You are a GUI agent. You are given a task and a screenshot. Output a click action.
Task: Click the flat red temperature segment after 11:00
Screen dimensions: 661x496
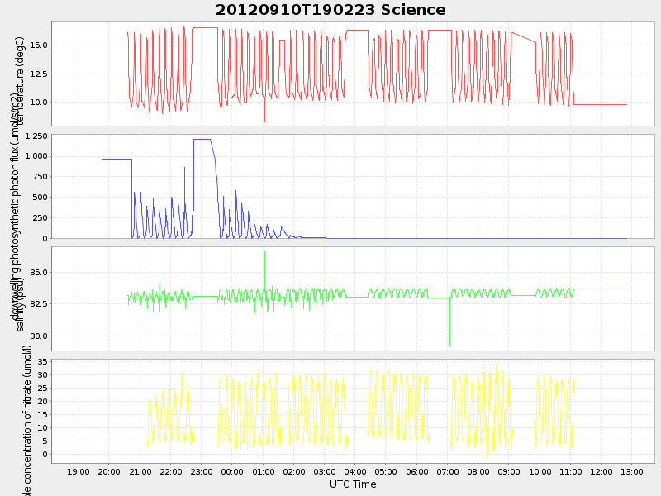pos(601,105)
